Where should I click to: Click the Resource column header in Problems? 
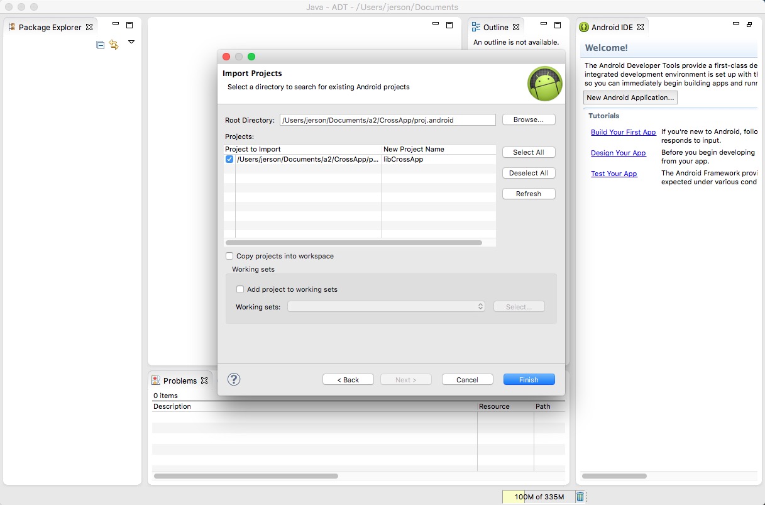coord(505,406)
